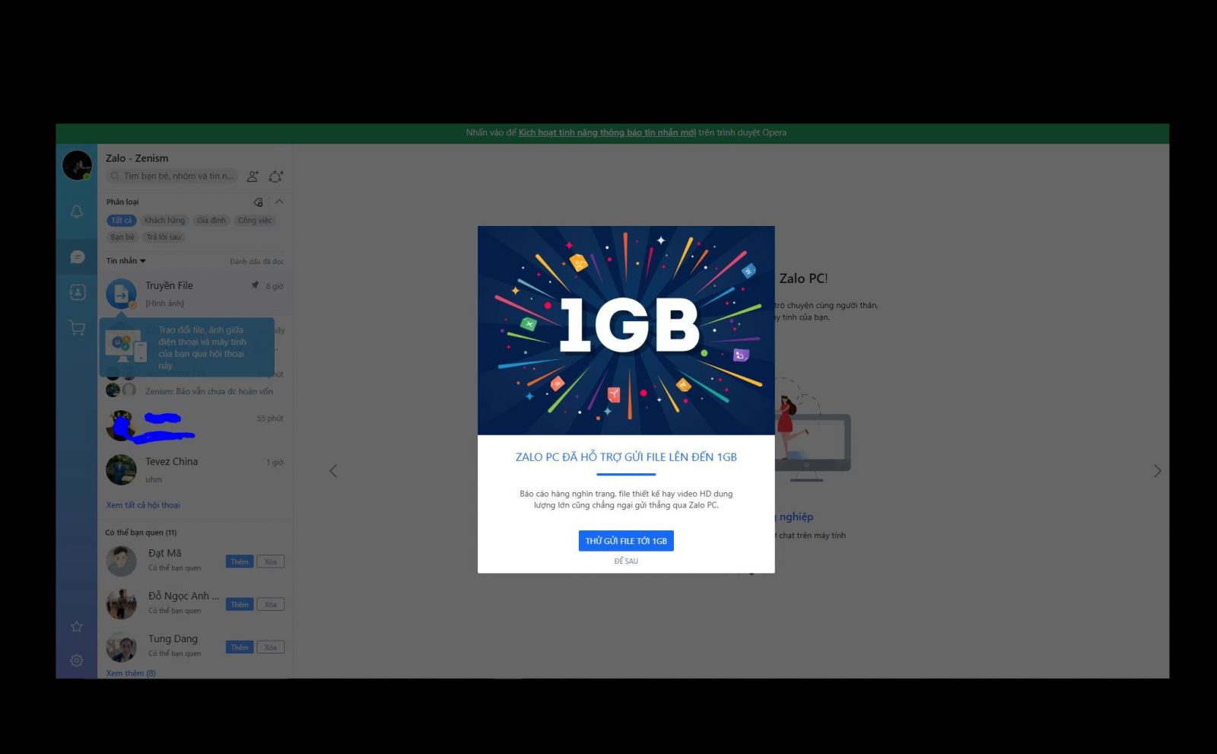Select the Khách hàng filter tag
This screenshot has height=754, width=1217.
(x=164, y=221)
